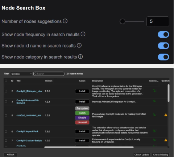Toggle Show node category in search results

163,57
